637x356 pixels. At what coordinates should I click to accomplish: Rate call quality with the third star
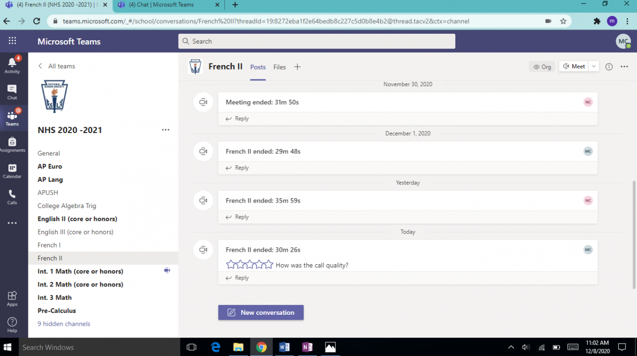250,265
